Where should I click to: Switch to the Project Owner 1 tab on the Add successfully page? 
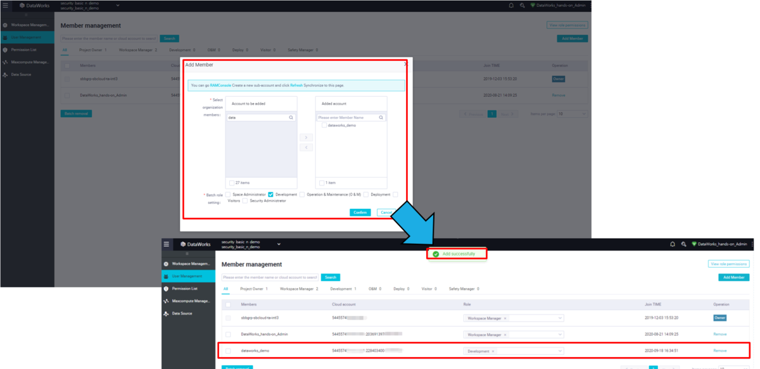coord(253,289)
